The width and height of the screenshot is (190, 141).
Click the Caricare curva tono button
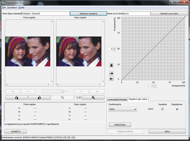(x=169, y=14)
